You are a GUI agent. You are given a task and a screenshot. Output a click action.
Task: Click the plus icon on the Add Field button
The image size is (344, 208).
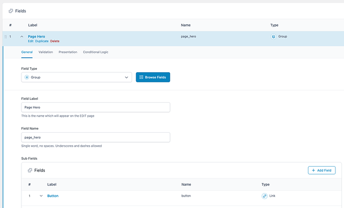coord(313,170)
